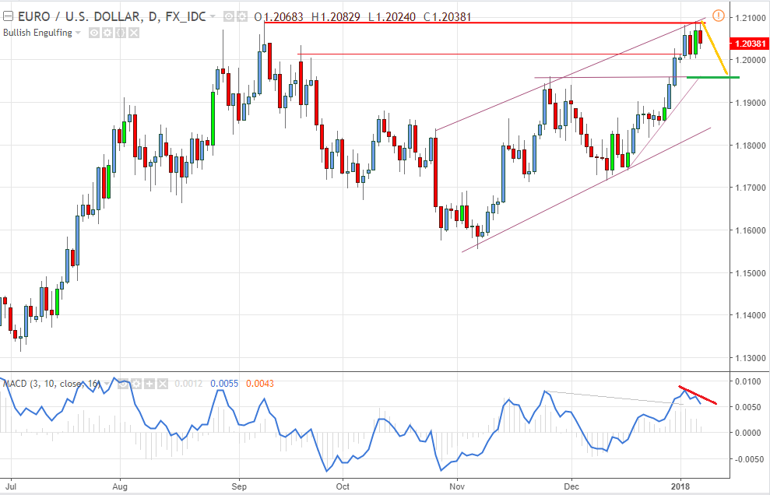Click the red current price label 1.20381
Image resolution: width=770 pixels, height=495 pixels.
(x=750, y=44)
